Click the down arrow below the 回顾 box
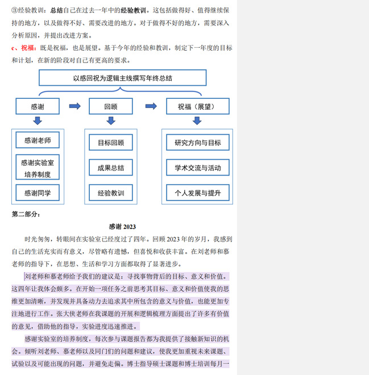The image size is (369, 375). [x=111, y=120]
